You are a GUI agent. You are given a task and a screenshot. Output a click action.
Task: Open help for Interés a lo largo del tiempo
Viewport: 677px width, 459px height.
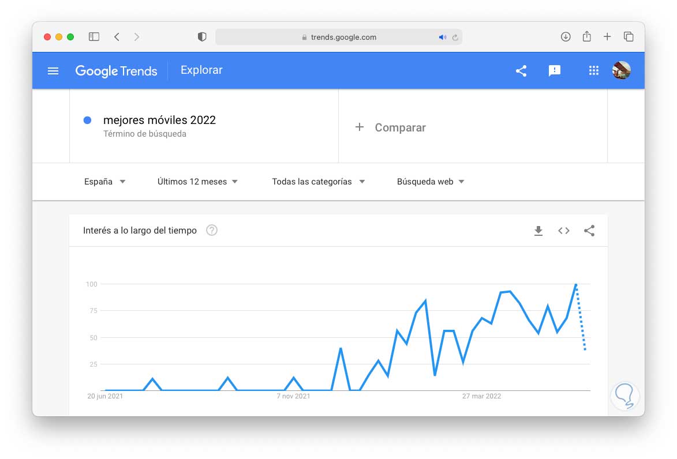point(212,231)
